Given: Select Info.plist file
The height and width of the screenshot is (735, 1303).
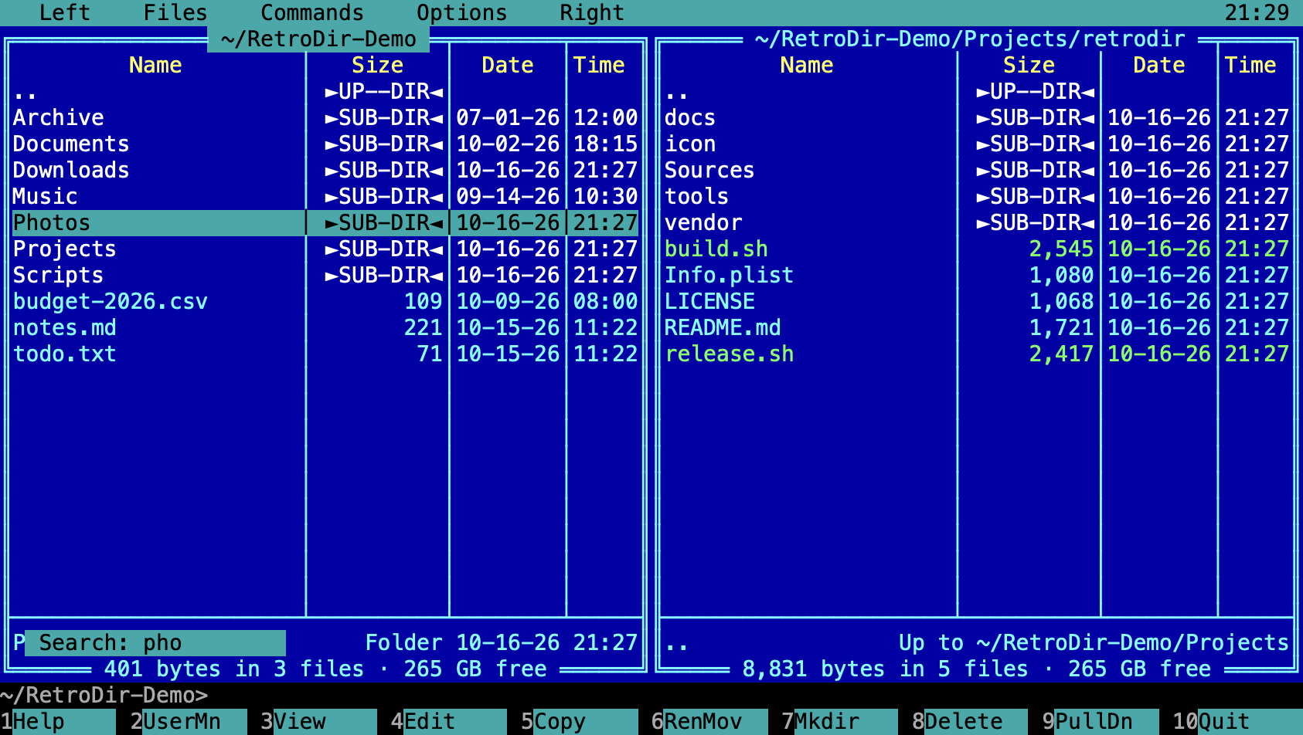Looking at the screenshot, I should coord(977,275).
